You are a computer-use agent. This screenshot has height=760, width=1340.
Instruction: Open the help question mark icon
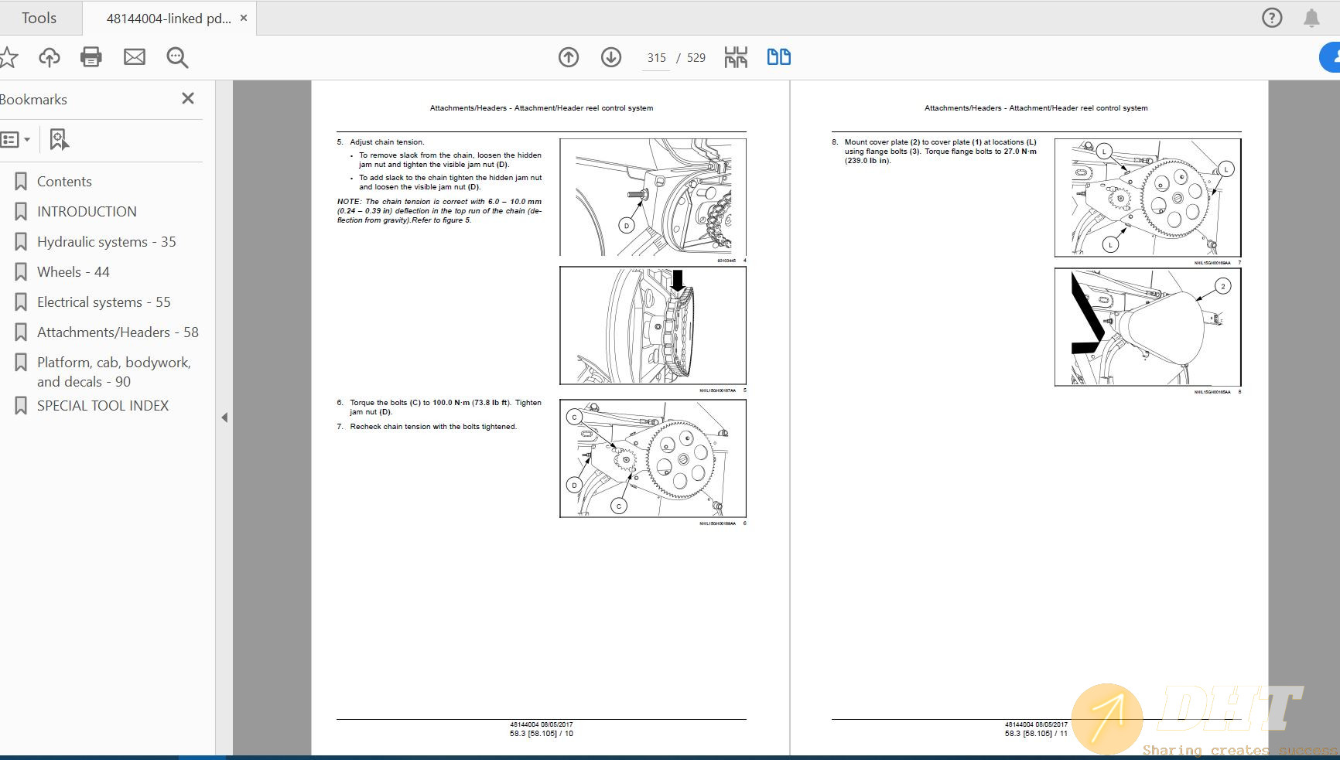pyautogui.click(x=1271, y=18)
